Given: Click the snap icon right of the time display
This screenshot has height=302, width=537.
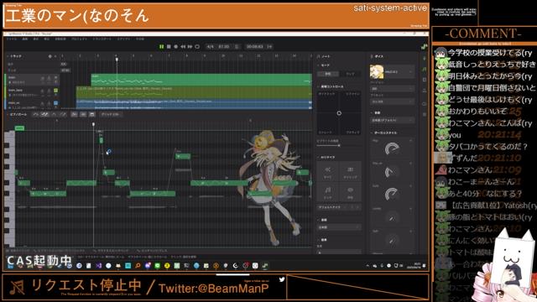Looking at the screenshot, I should 269,47.
